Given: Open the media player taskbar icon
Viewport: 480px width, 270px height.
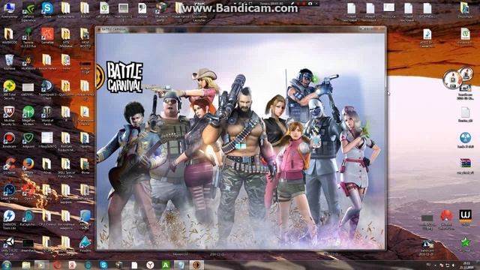Looking at the screenshot, I should (x=41, y=265).
